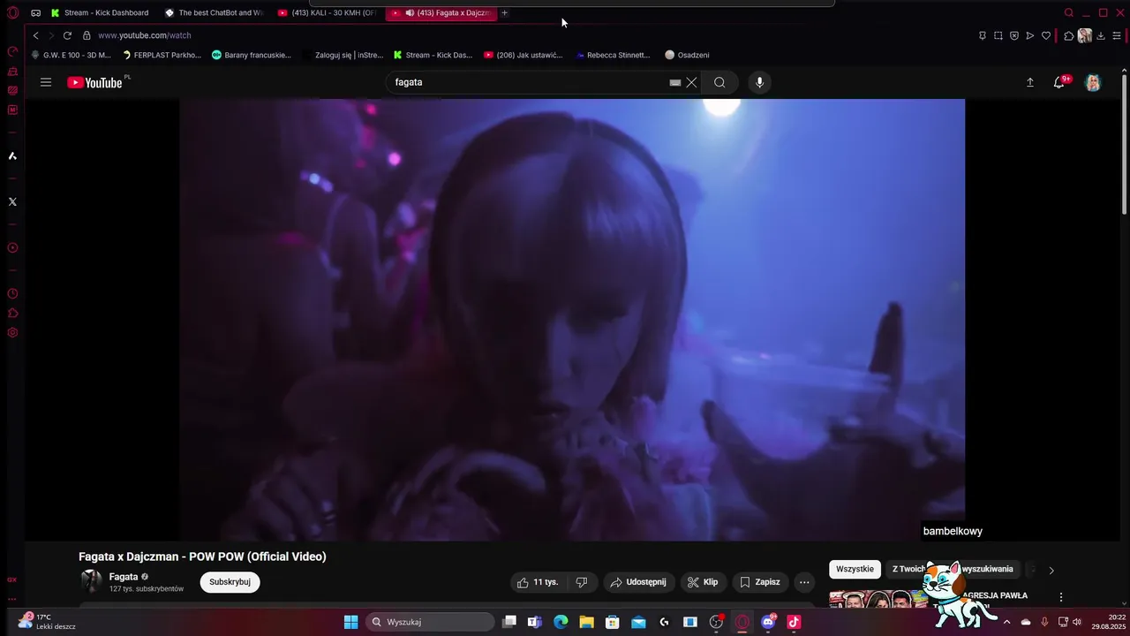Open sidebar history clock icon
1130x636 pixels.
pyautogui.click(x=12, y=294)
